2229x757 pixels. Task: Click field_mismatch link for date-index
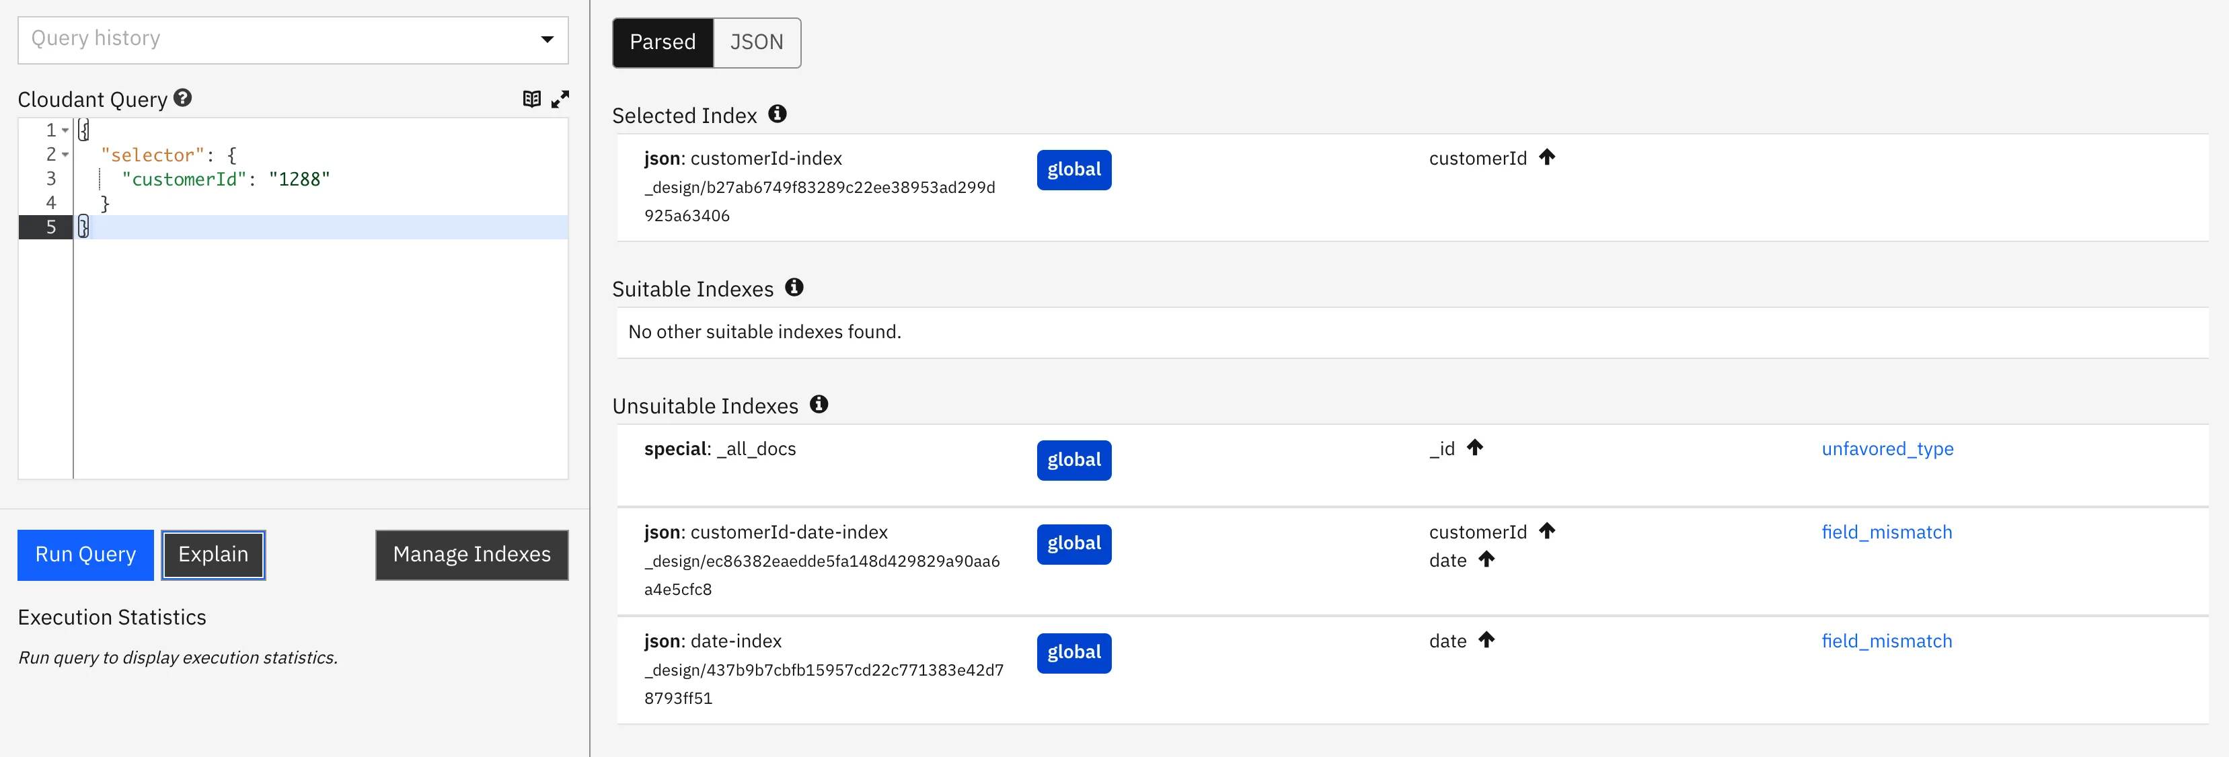point(1887,641)
